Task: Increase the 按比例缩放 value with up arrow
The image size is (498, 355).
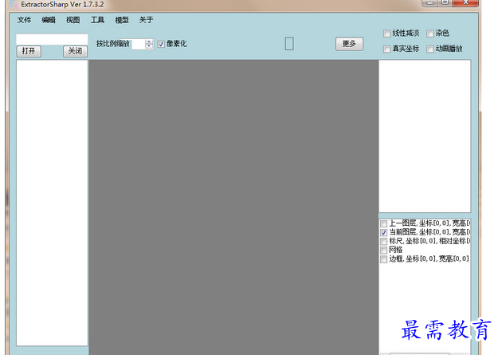Action: click(149, 41)
